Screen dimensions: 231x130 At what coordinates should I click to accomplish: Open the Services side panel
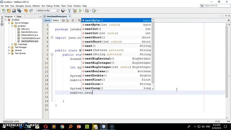[2, 21]
